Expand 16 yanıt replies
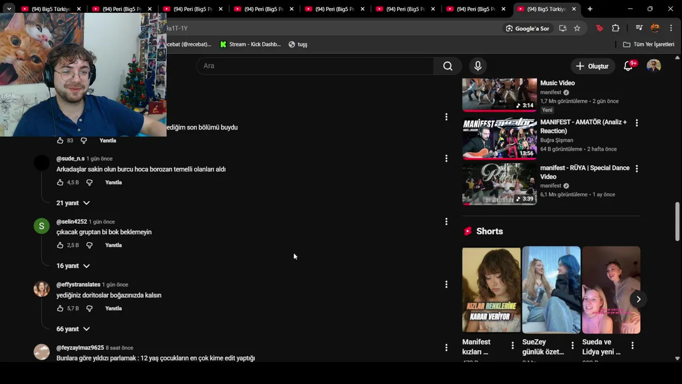The height and width of the screenshot is (384, 682). pos(73,266)
